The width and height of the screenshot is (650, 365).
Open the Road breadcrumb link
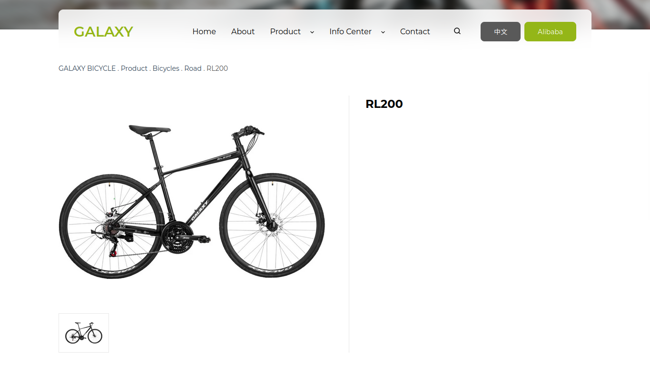(193, 68)
